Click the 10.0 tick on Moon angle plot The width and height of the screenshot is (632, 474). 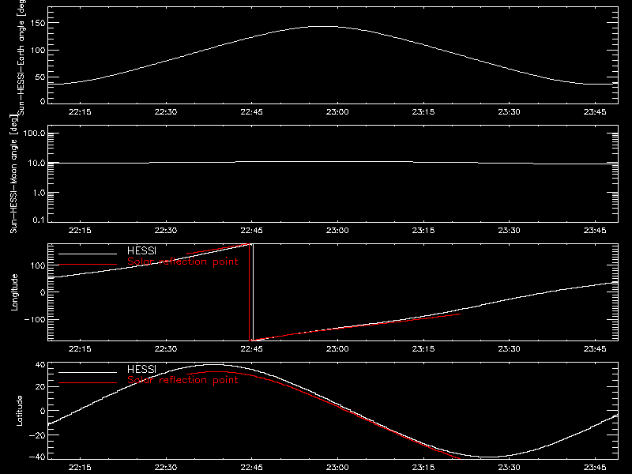pos(36,163)
